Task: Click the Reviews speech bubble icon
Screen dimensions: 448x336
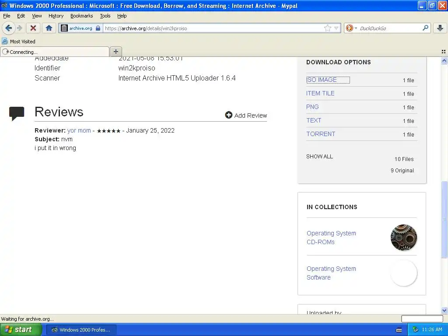Action: pos(17,113)
